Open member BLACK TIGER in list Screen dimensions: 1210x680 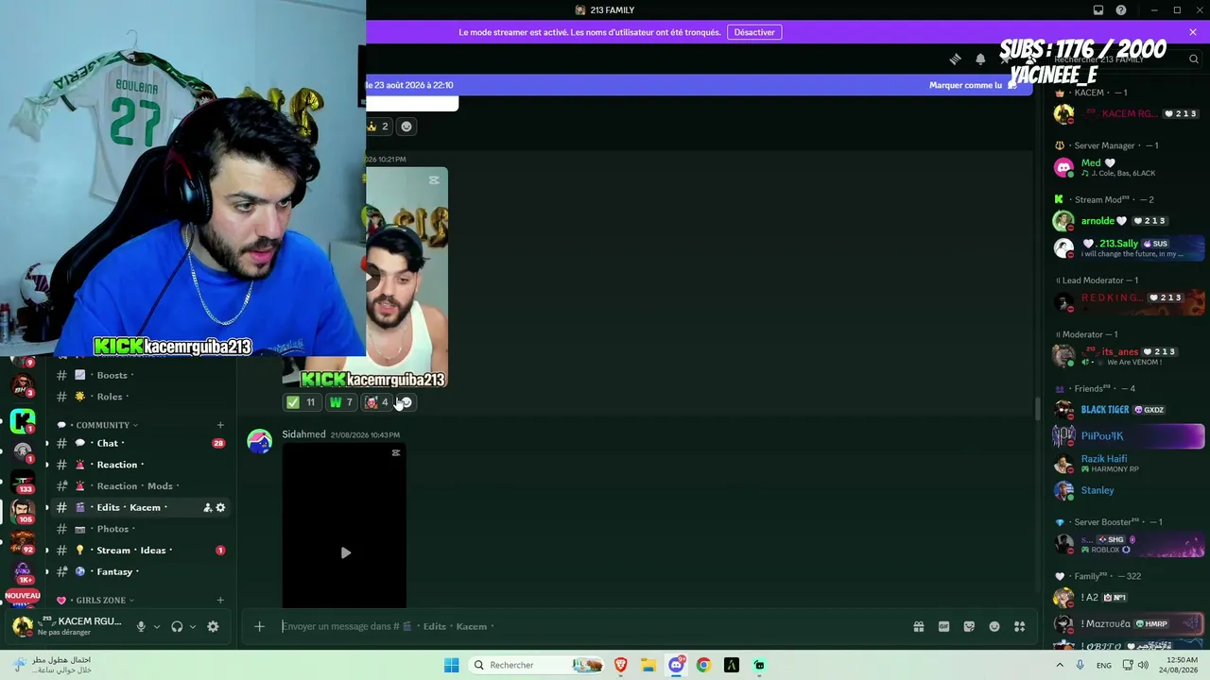1128,410
